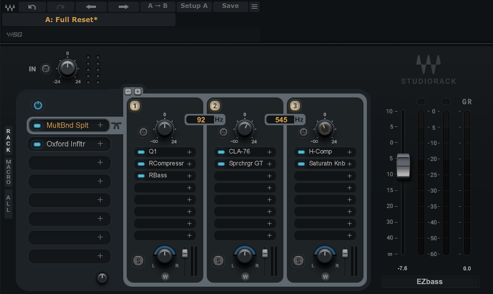Click the 92 Hz crossover frequency field
The image size is (493, 294).
pyautogui.click(x=201, y=120)
